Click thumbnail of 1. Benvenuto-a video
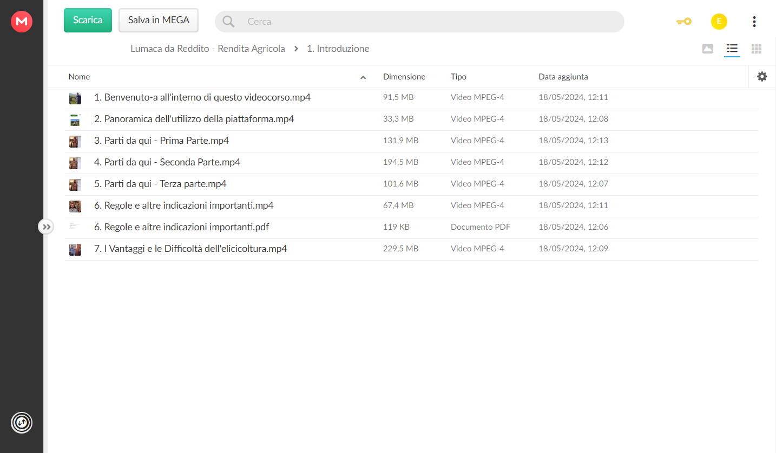This screenshot has height=453, width=776. point(75,98)
